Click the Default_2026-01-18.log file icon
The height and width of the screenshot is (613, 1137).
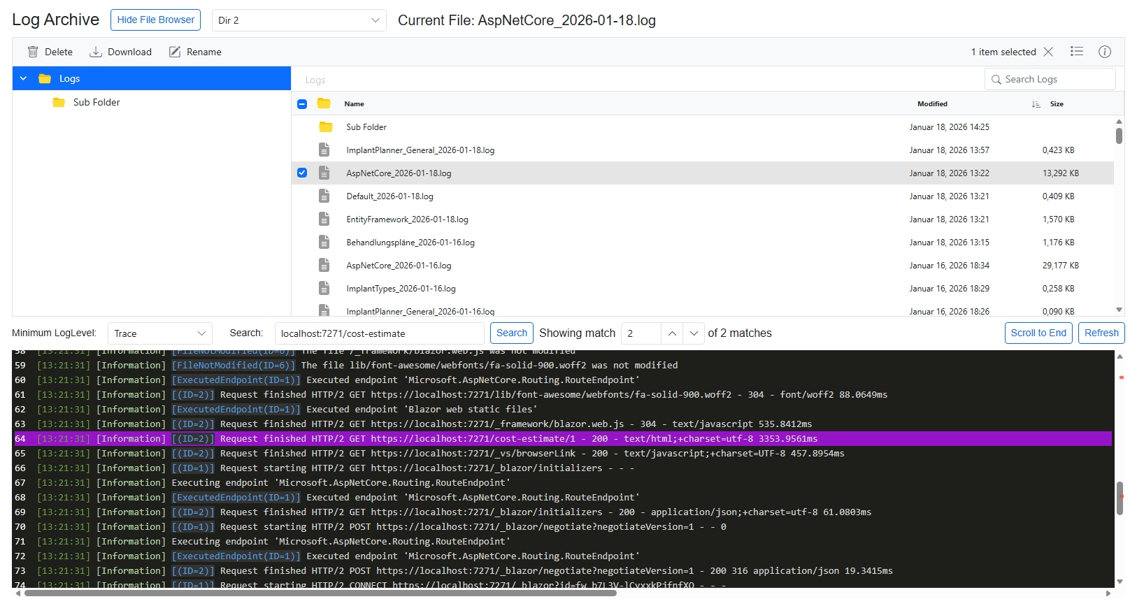pyautogui.click(x=324, y=196)
